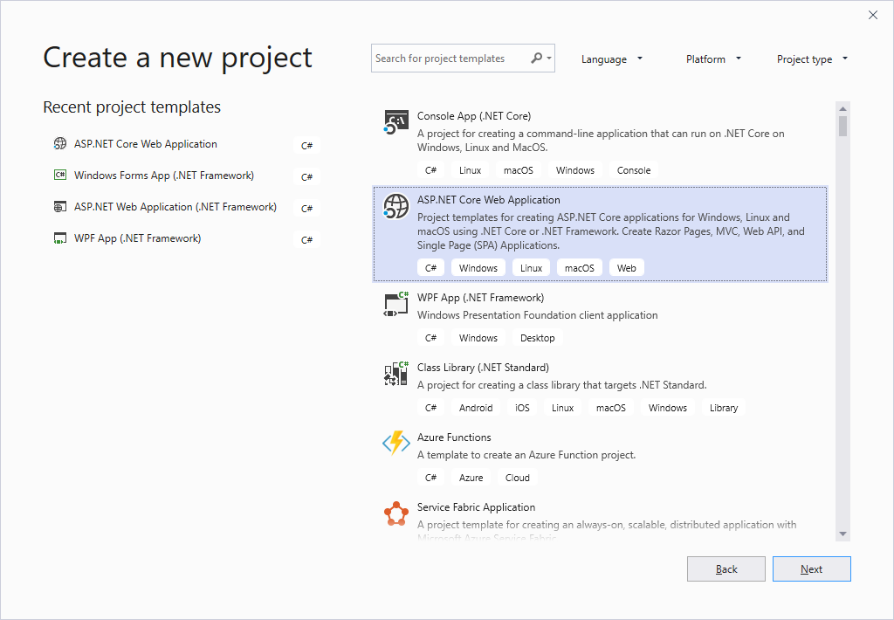Select the Azure Functions template title

tap(454, 437)
